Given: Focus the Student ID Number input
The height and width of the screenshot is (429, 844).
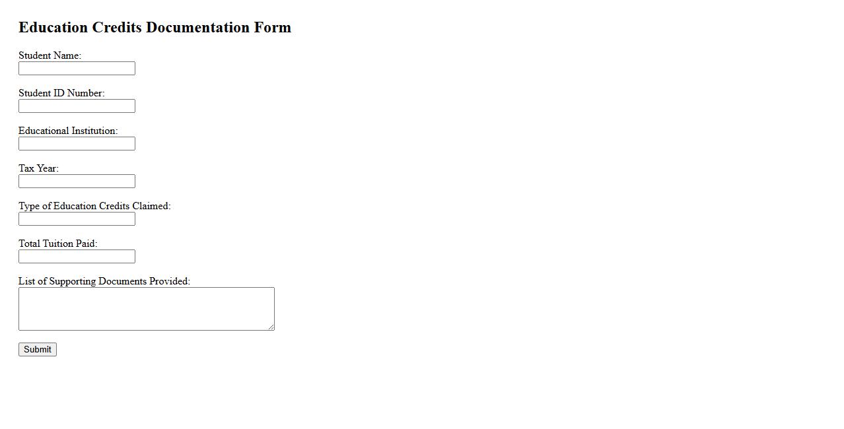Looking at the screenshot, I should pyautogui.click(x=77, y=106).
